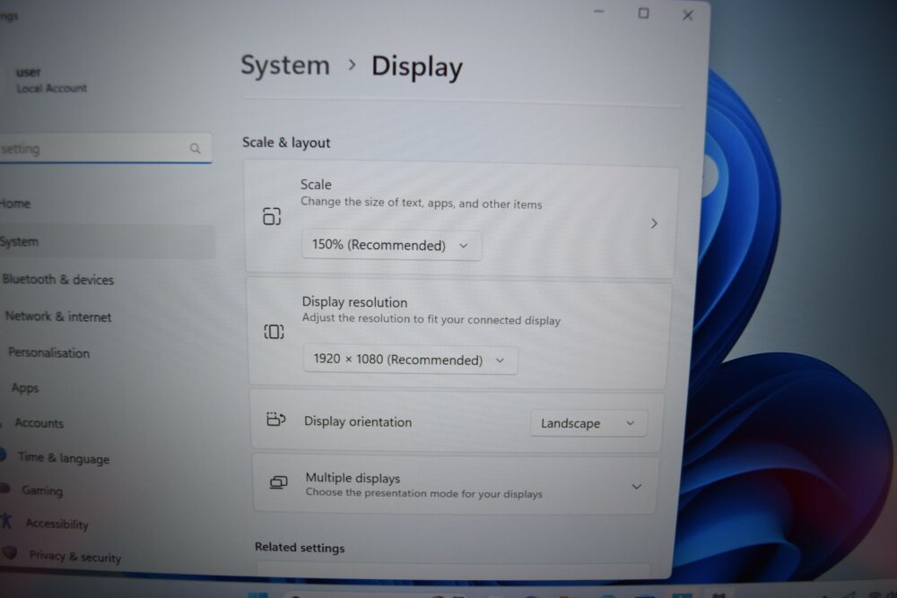Click the Display orientation label
This screenshot has width=897, height=598.
(x=358, y=422)
